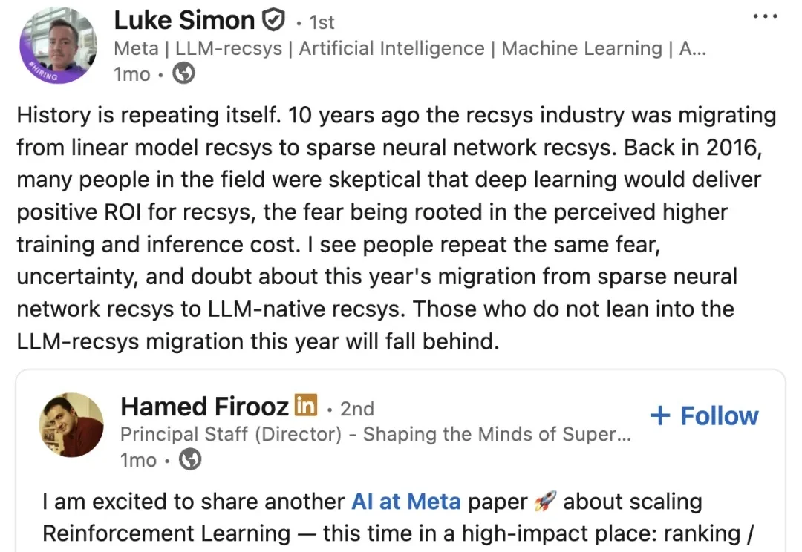
Task: Click the globe visibility icon on Luke Simon's post
Action: pos(184,73)
